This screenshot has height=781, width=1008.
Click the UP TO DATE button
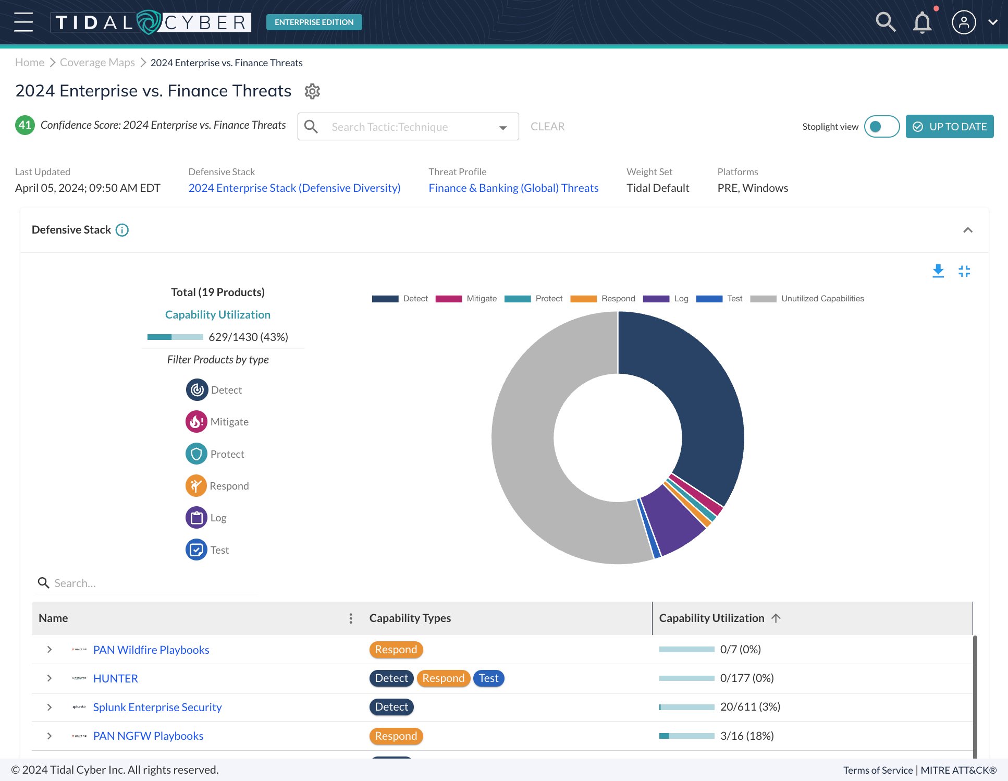[949, 126]
